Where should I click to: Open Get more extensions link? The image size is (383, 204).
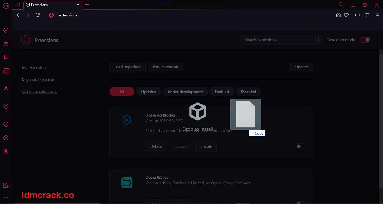tap(39, 92)
